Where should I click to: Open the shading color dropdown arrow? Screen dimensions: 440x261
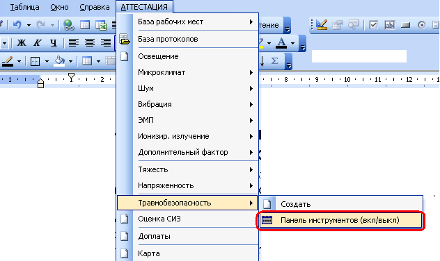pyautogui.click(x=70, y=61)
